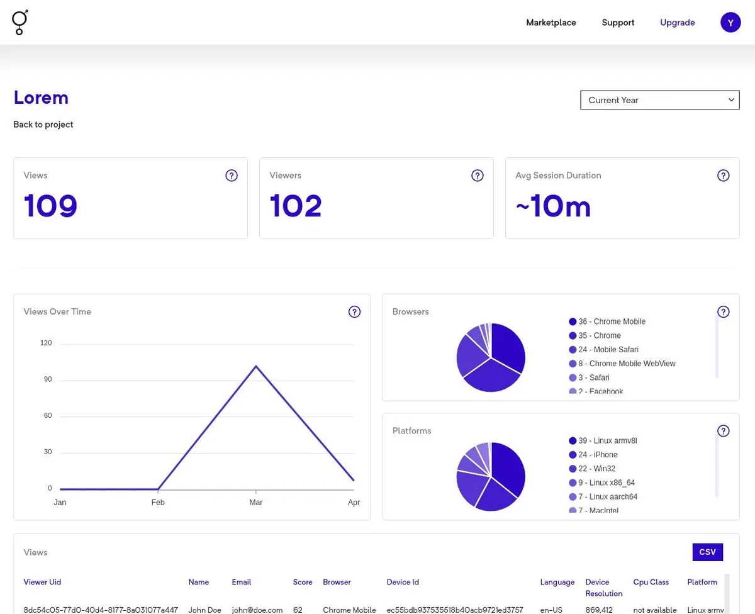The image size is (755, 614).
Task: Click the help icon on Views card
Action: (232, 176)
